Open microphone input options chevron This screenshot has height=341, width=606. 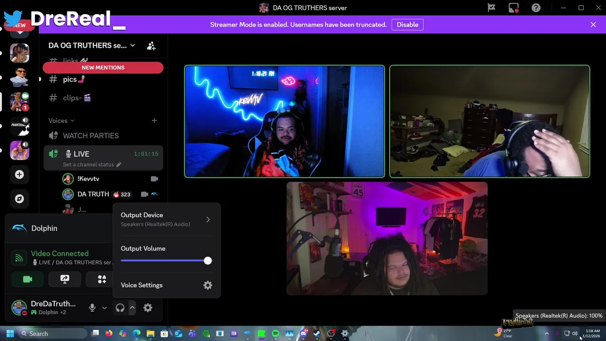(x=105, y=308)
